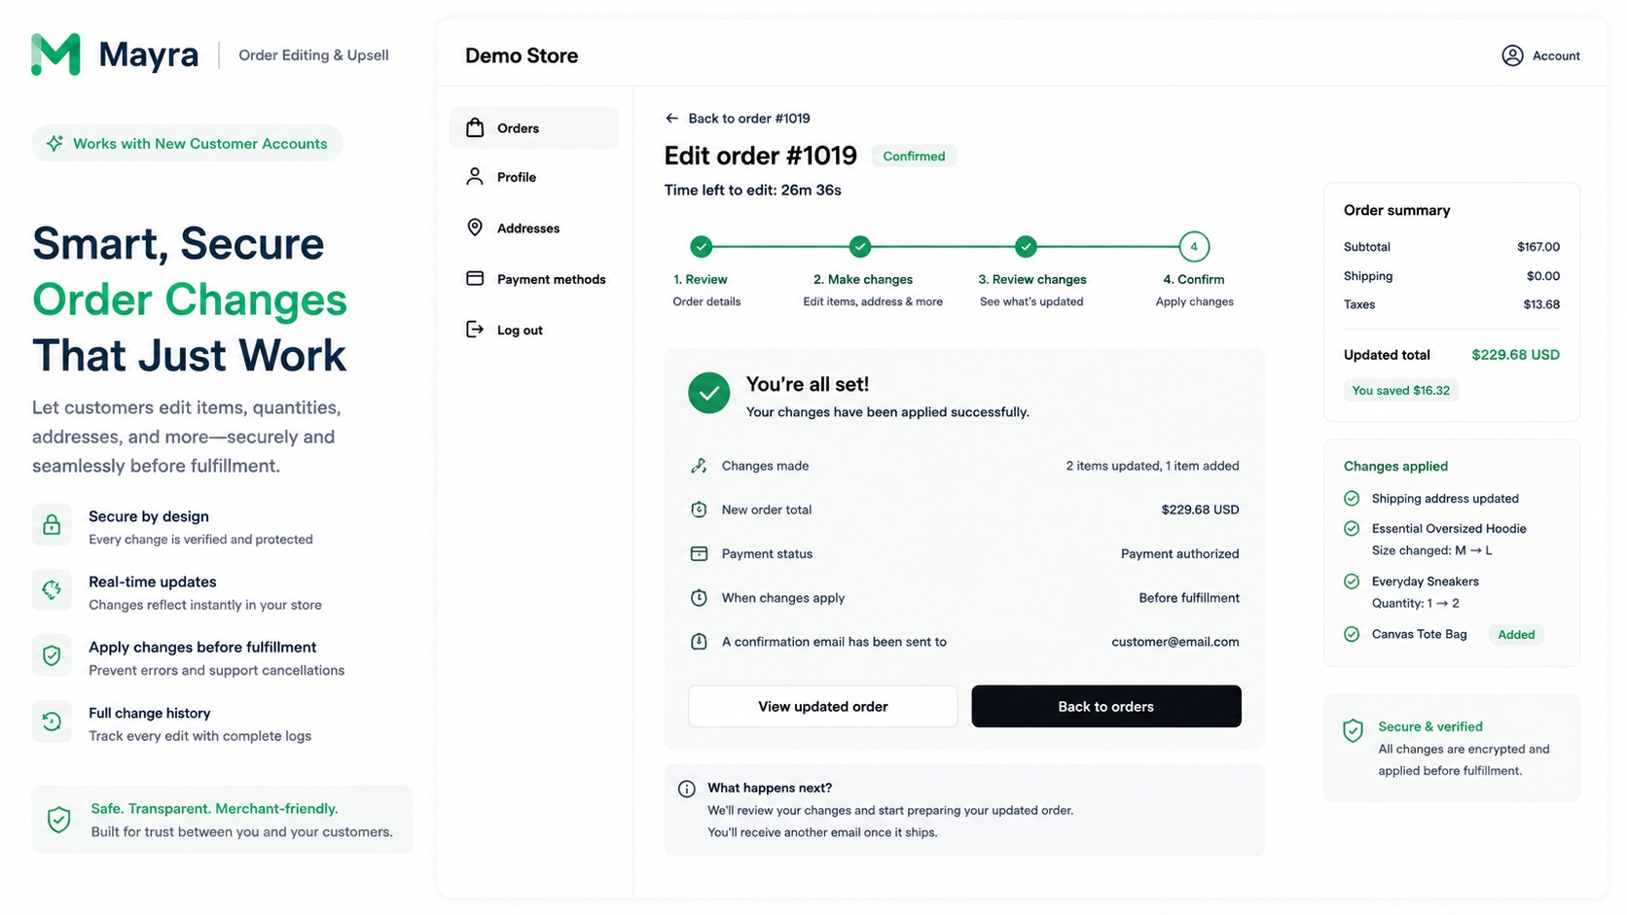1627x915 pixels.
Task: Click step 2 Make changes progress marker
Action: pyautogui.click(x=859, y=247)
